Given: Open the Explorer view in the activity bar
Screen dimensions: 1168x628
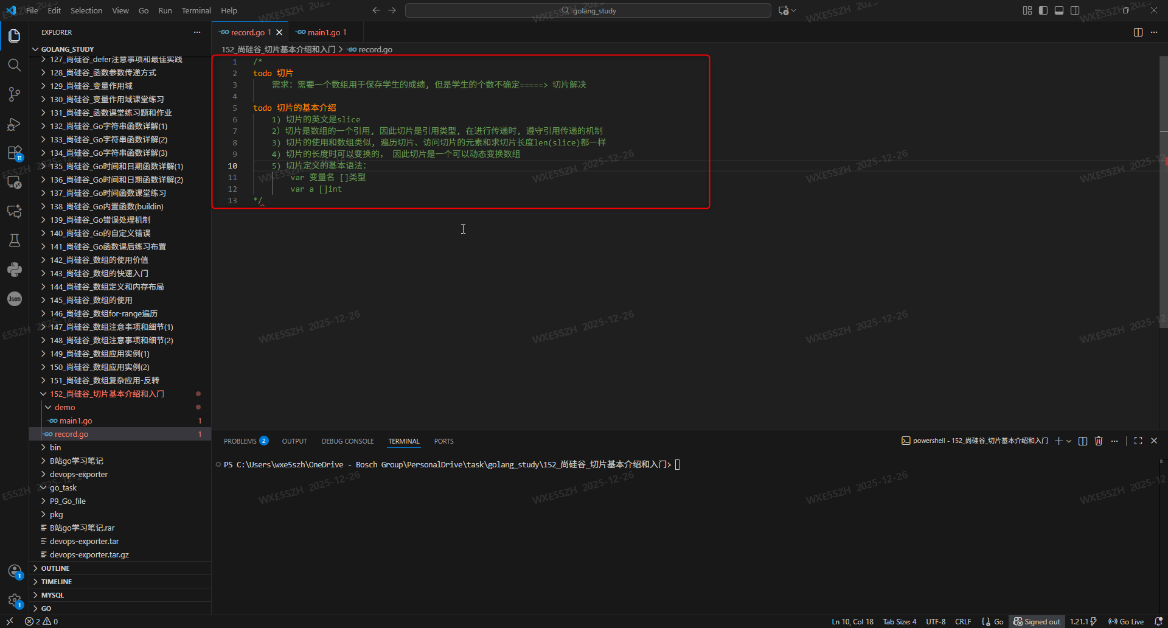Looking at the screenshot, I should click(15, 36).
